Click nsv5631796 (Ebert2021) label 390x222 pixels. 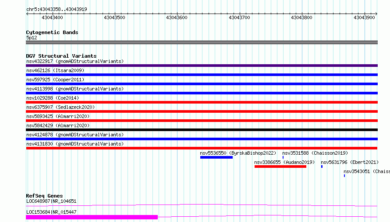point(350,162)
